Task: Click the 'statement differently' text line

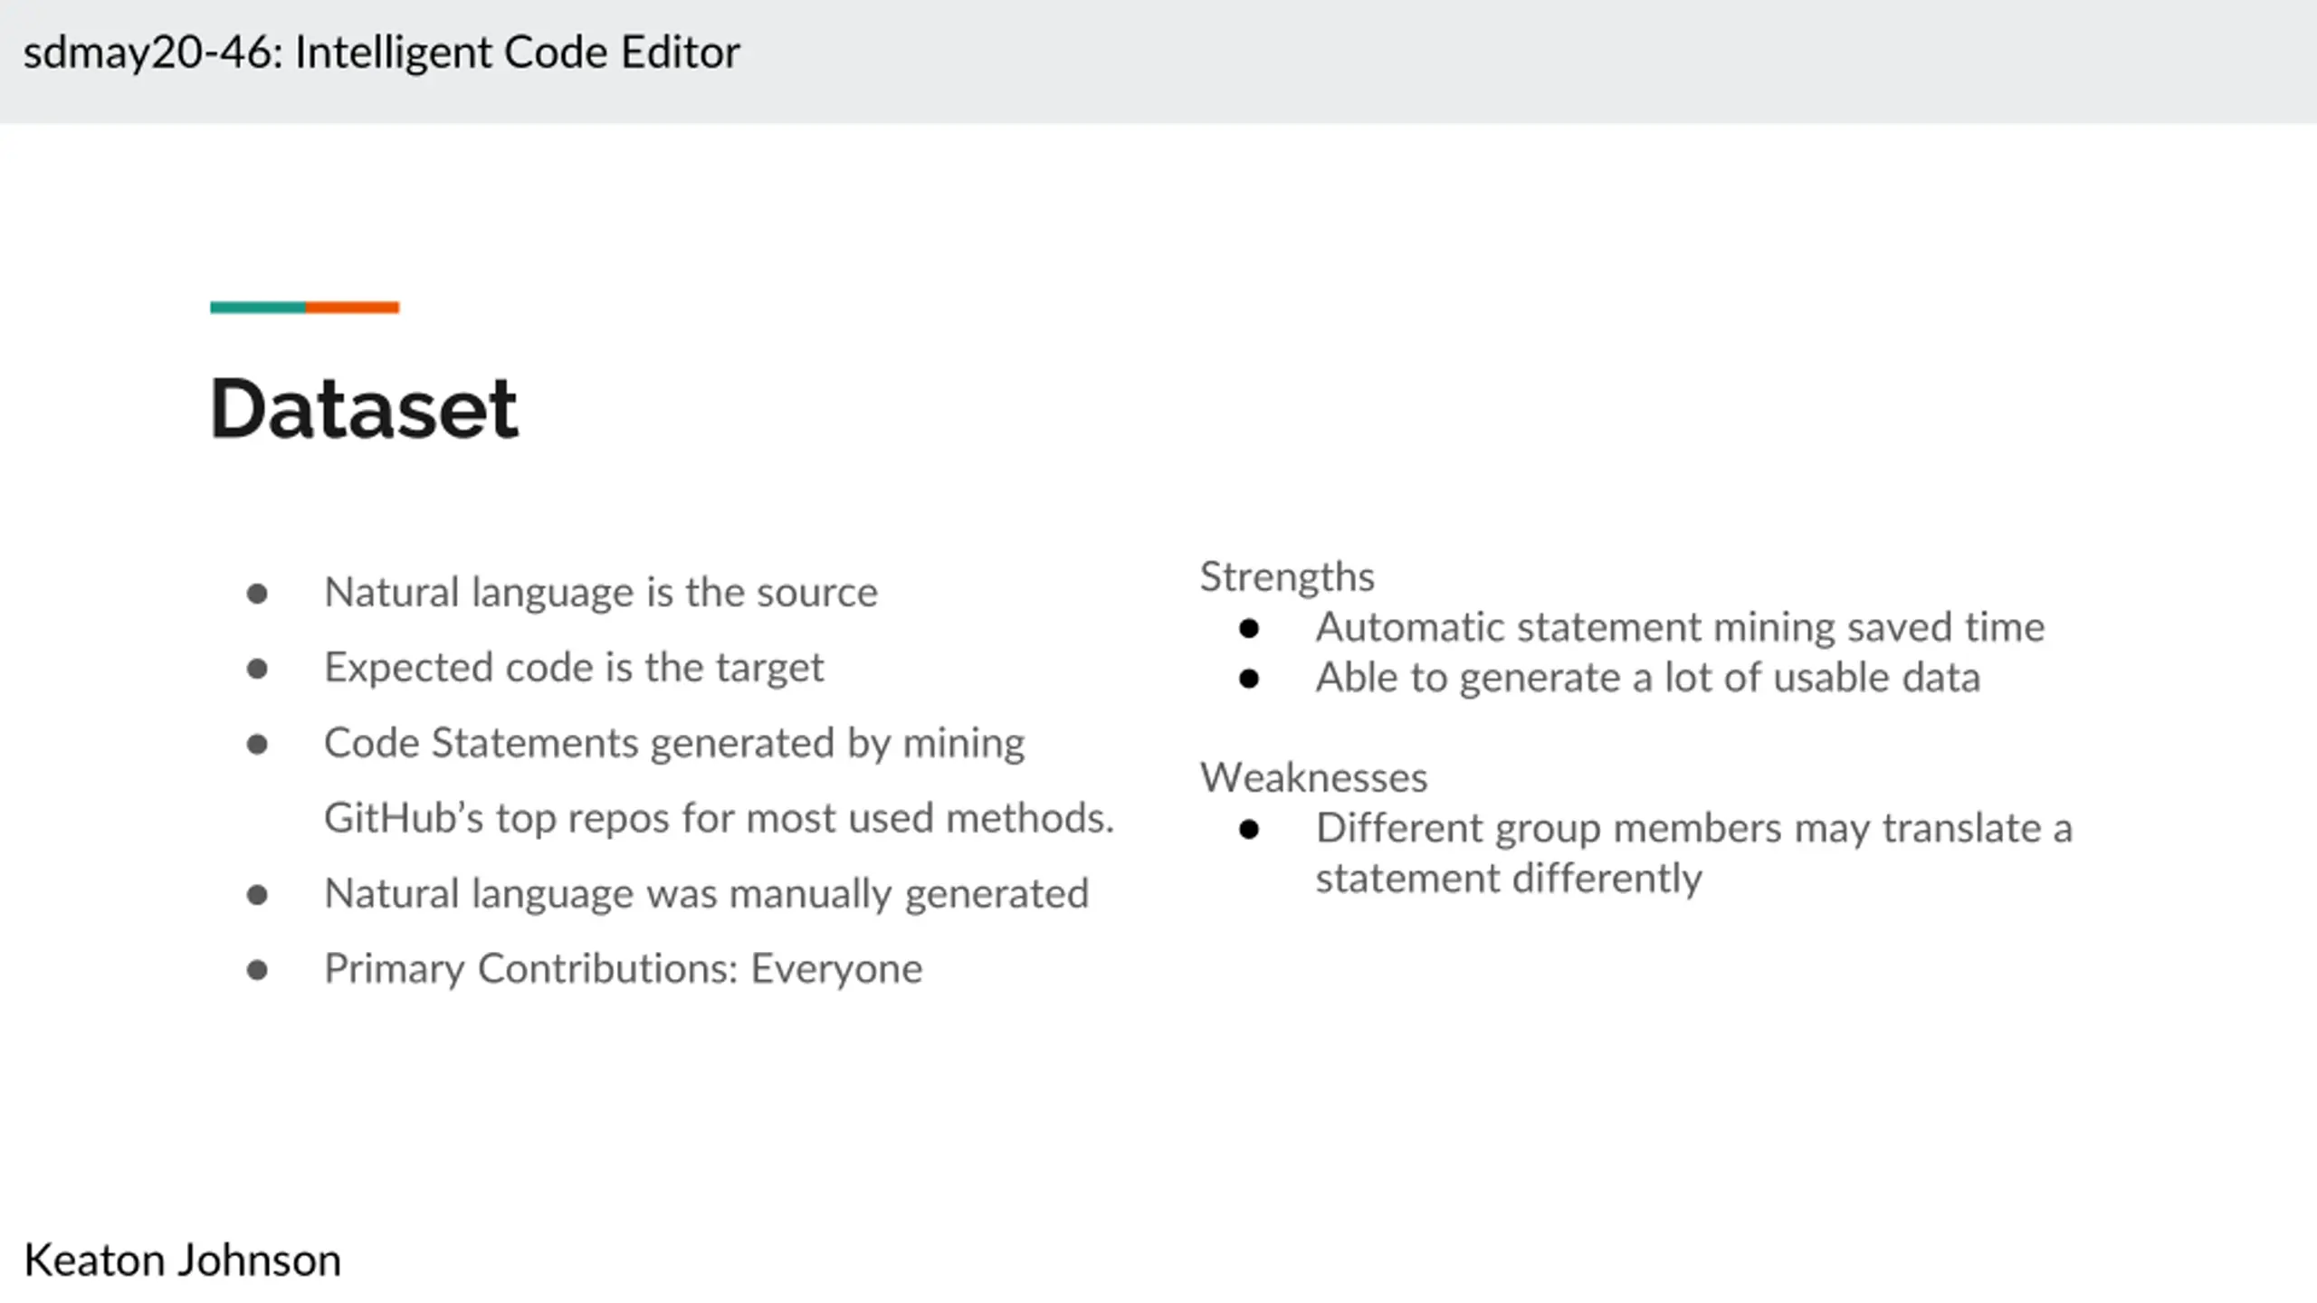Action: click(1508, 879)
